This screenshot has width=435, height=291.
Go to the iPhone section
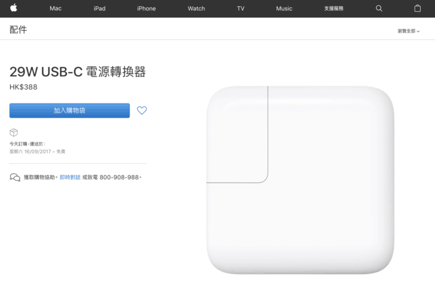146,8
